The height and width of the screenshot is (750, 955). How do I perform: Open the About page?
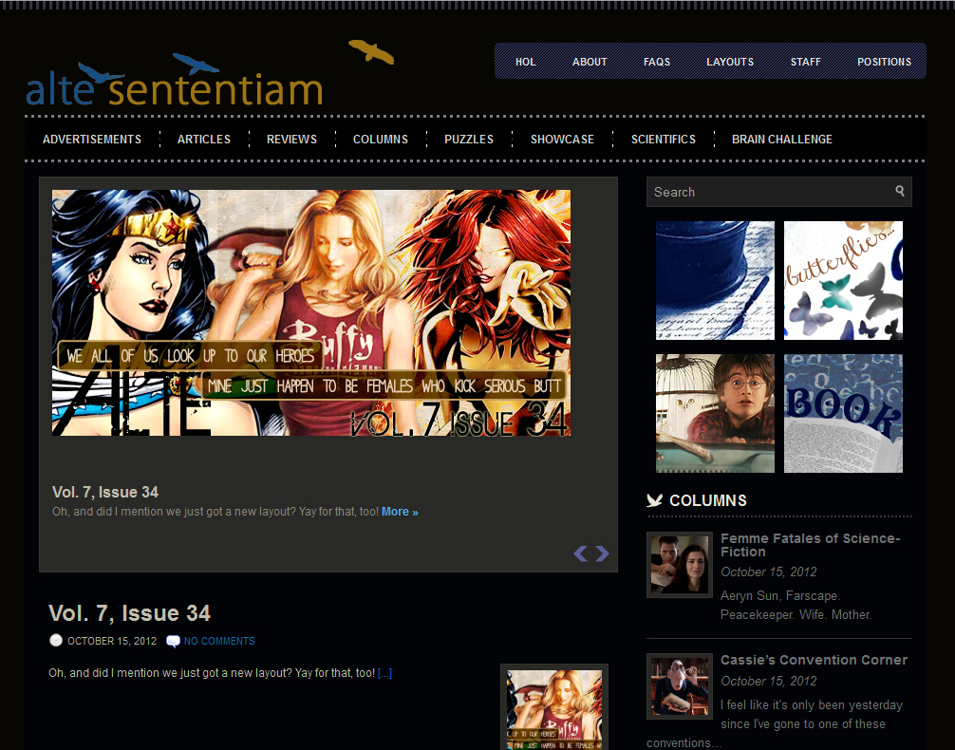(590, 62)
